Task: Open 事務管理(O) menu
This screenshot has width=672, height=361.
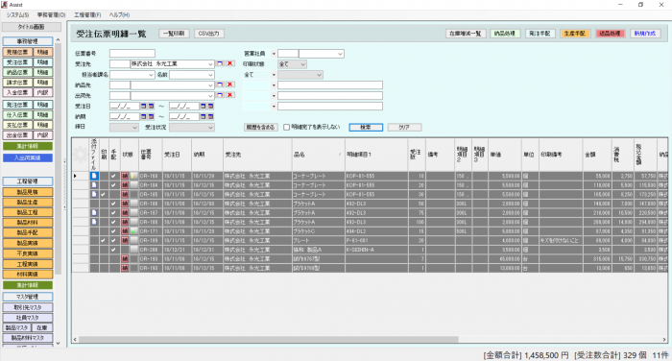Action: coord(52,15)
